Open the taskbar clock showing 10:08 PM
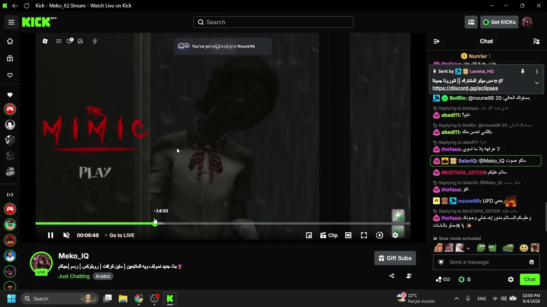The image size is (547, 307). click(x=531, y=298)
